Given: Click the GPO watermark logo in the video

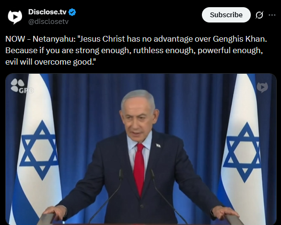Looking at the screenshot, I should click(22, 86).
